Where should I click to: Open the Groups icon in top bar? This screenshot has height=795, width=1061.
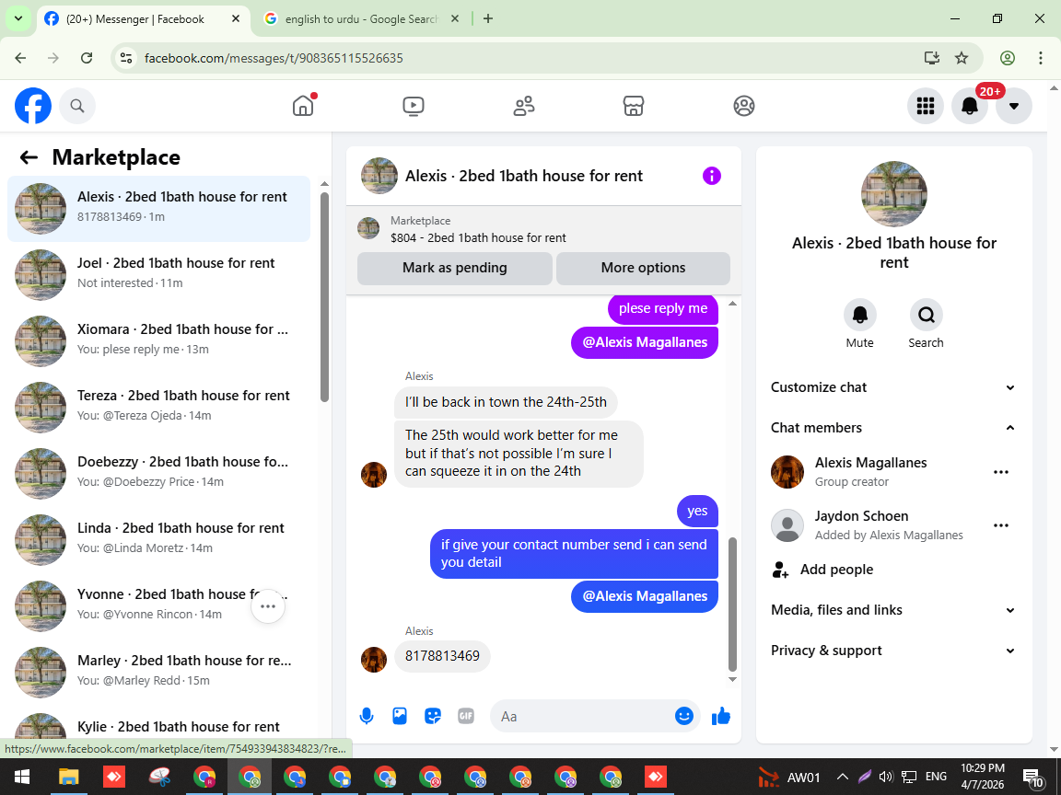(x=743, y=106)
